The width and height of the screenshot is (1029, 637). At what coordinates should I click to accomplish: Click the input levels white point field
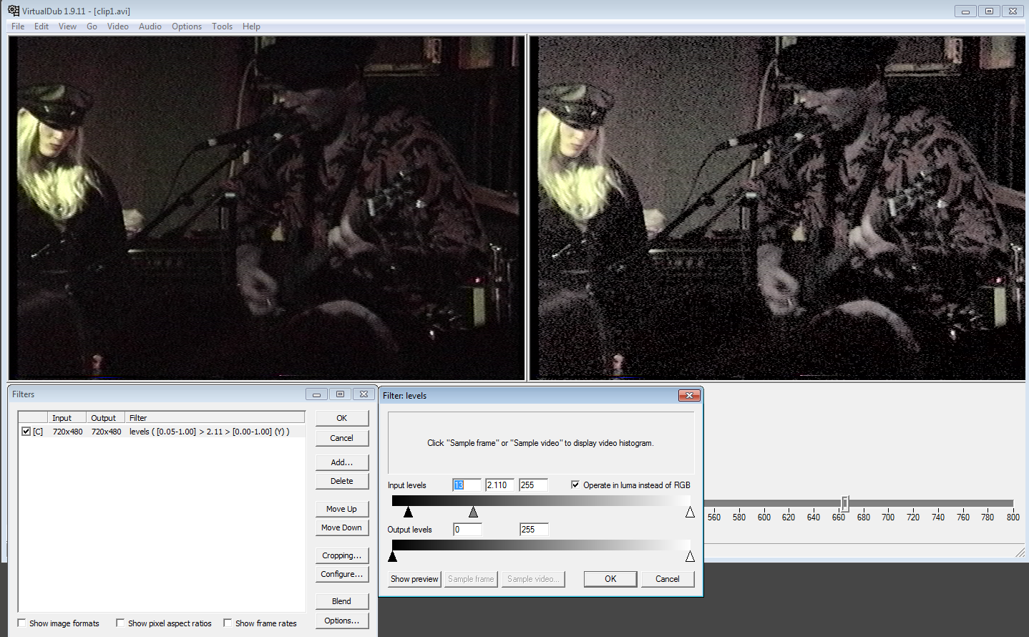[x=533, y=485]
